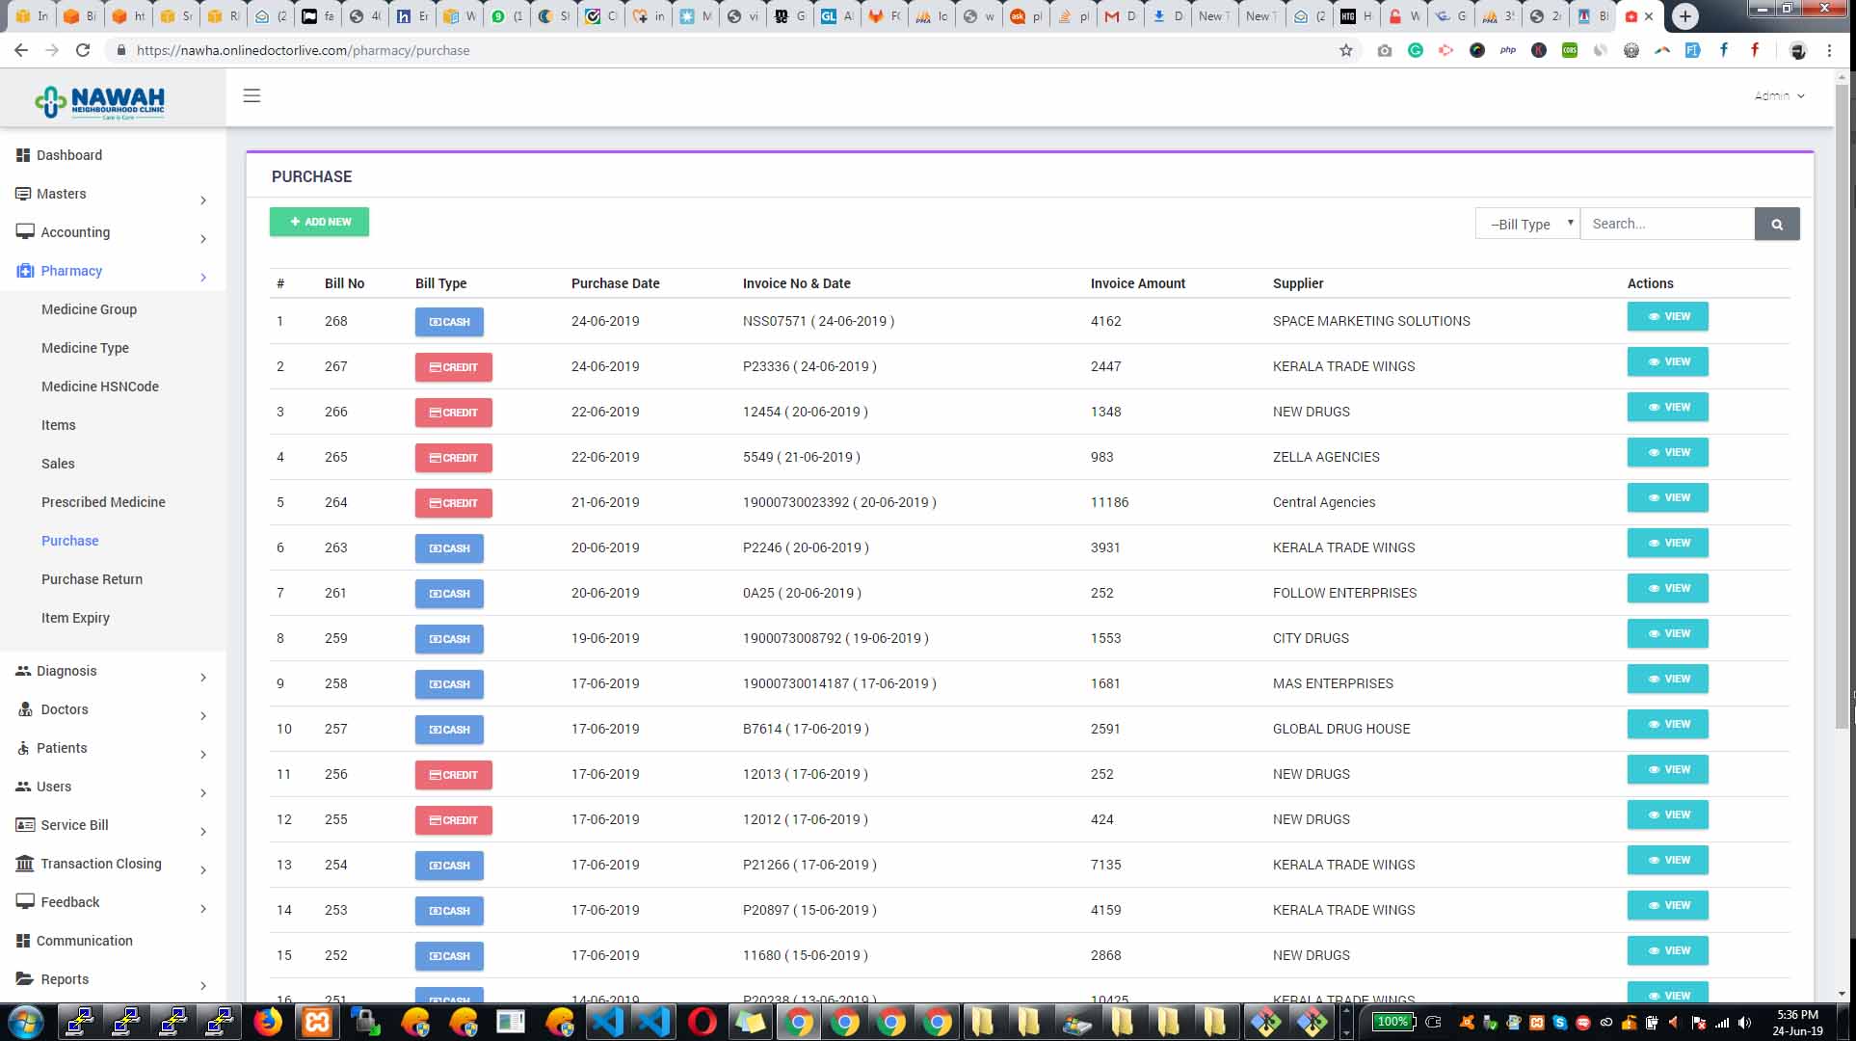The height and width of the screenshot is (1041, 1856).
Task: View bill 259 CITY DRUGS
Action: 1667,633
